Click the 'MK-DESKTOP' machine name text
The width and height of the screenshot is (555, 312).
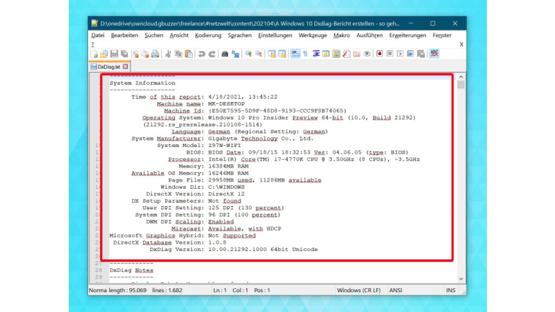(226, 103)
